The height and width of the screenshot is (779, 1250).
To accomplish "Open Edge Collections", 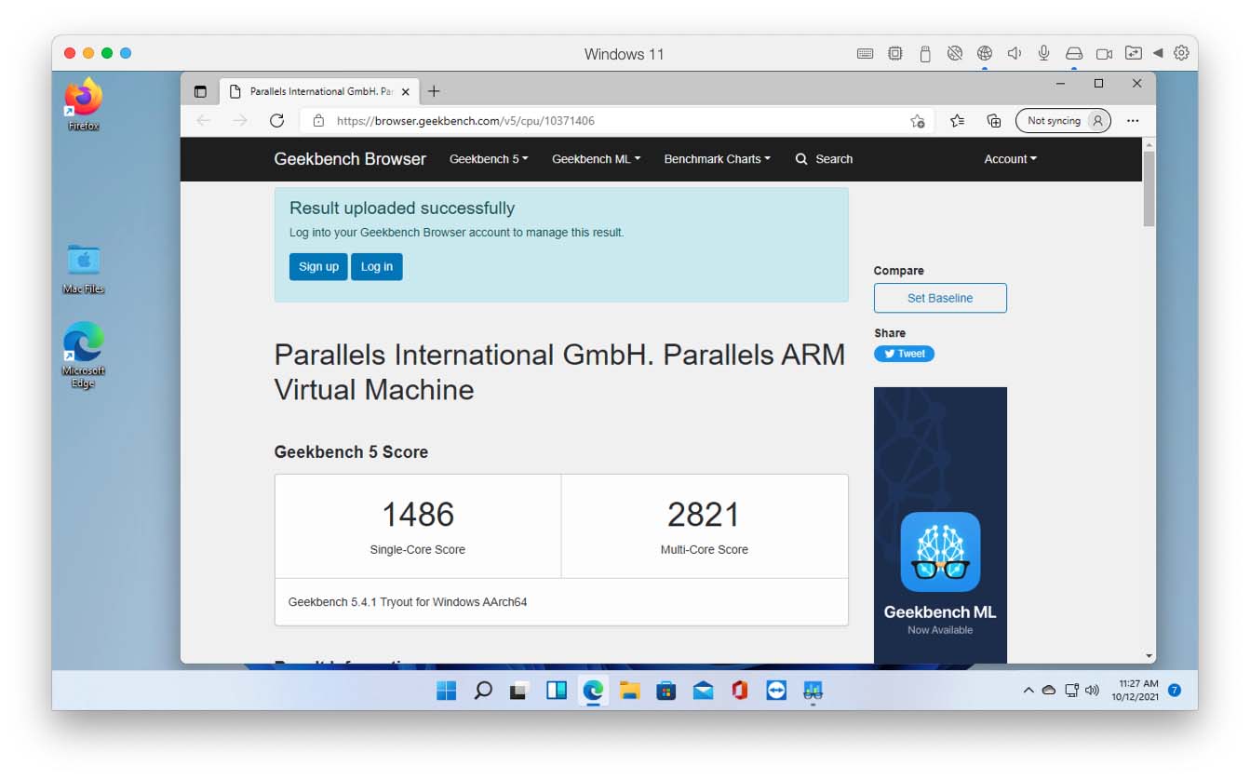I will pyautogui.click(x=994, y=120).
